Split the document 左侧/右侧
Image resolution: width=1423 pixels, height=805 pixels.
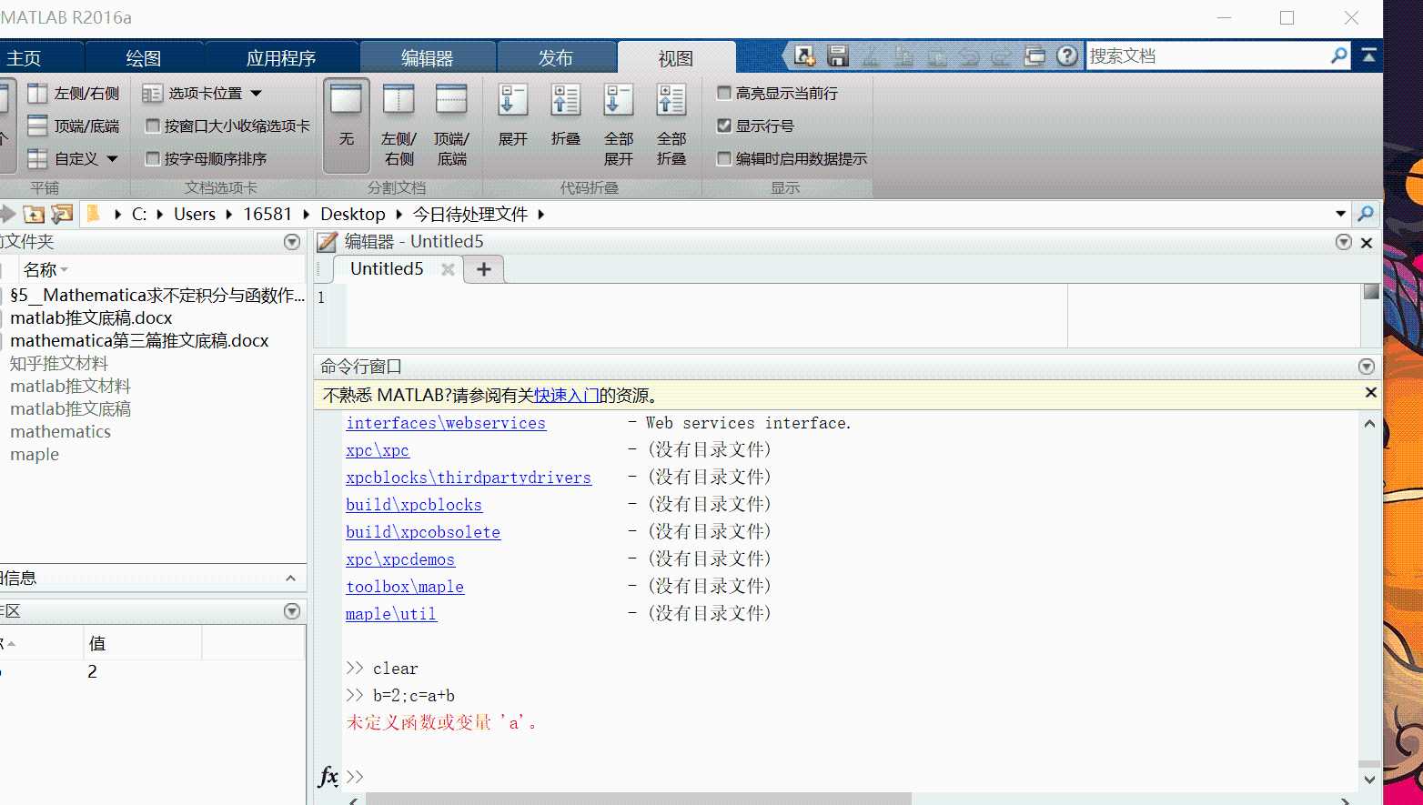[399, 125]
